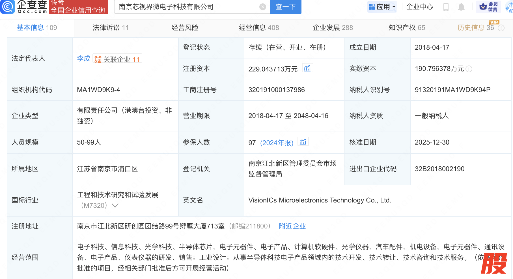Viewport: 513px width, 279px height.
Task: Open 企业中心 from top bar
Action: [x=419, y=7]
